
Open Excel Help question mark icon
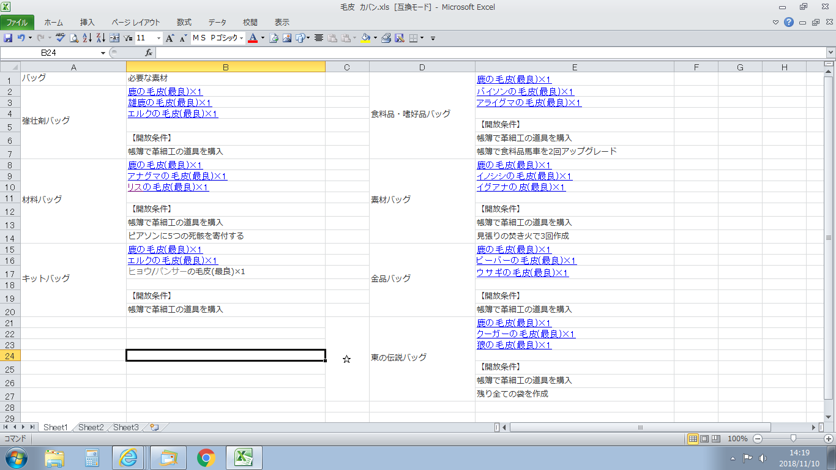(x=789, y=23)
